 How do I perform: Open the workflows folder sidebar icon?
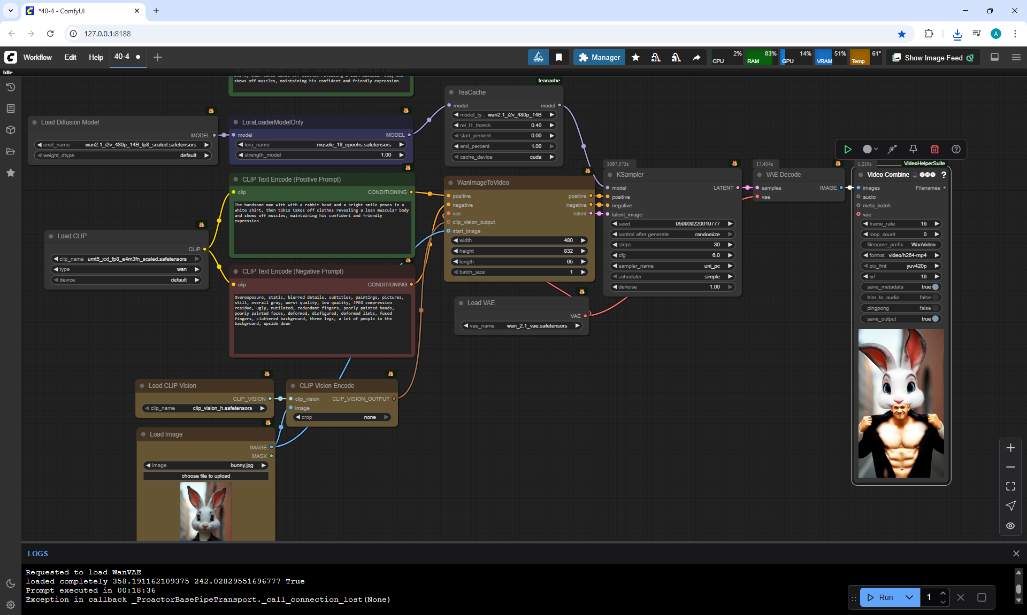click(x=10, y=151)
